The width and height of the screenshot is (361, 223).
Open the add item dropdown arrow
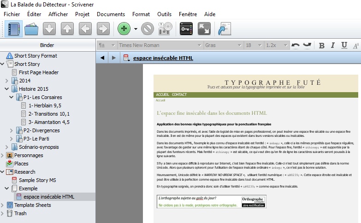click(136, 29)
